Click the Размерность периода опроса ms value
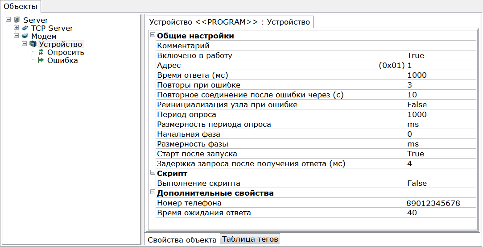The width and height of the screenshot is (483, 247). (441, 125)
